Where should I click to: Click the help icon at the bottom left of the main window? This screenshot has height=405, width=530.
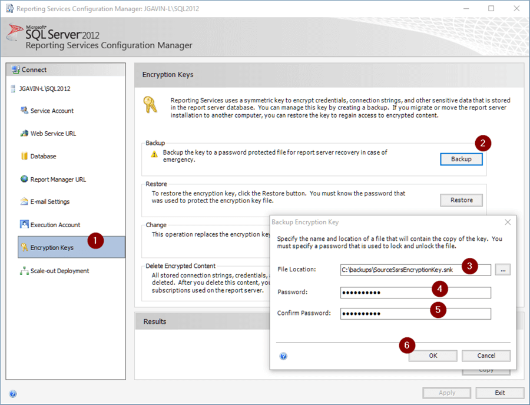pos(12,393)
